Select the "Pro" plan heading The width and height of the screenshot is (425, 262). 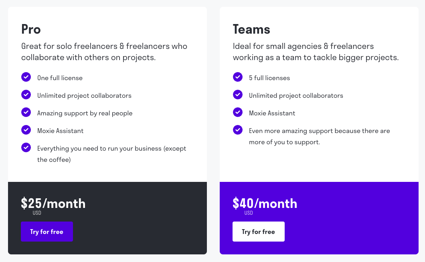pyautogui.click(x=31, y=30)
